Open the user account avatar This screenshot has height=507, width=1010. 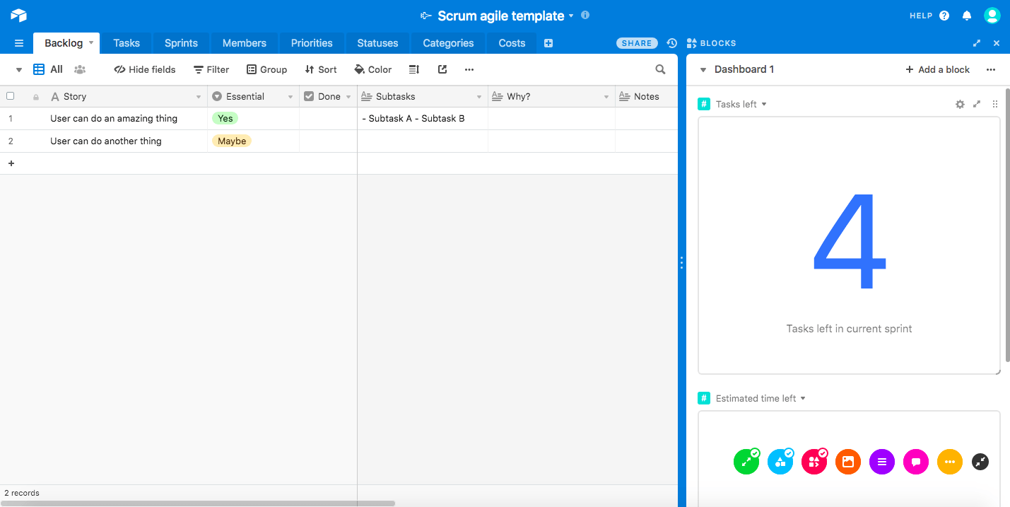(x=992, y=16)
